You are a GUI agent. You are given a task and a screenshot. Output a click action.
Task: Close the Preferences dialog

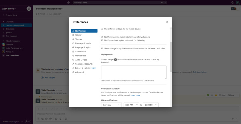click(x=167, y=22)
